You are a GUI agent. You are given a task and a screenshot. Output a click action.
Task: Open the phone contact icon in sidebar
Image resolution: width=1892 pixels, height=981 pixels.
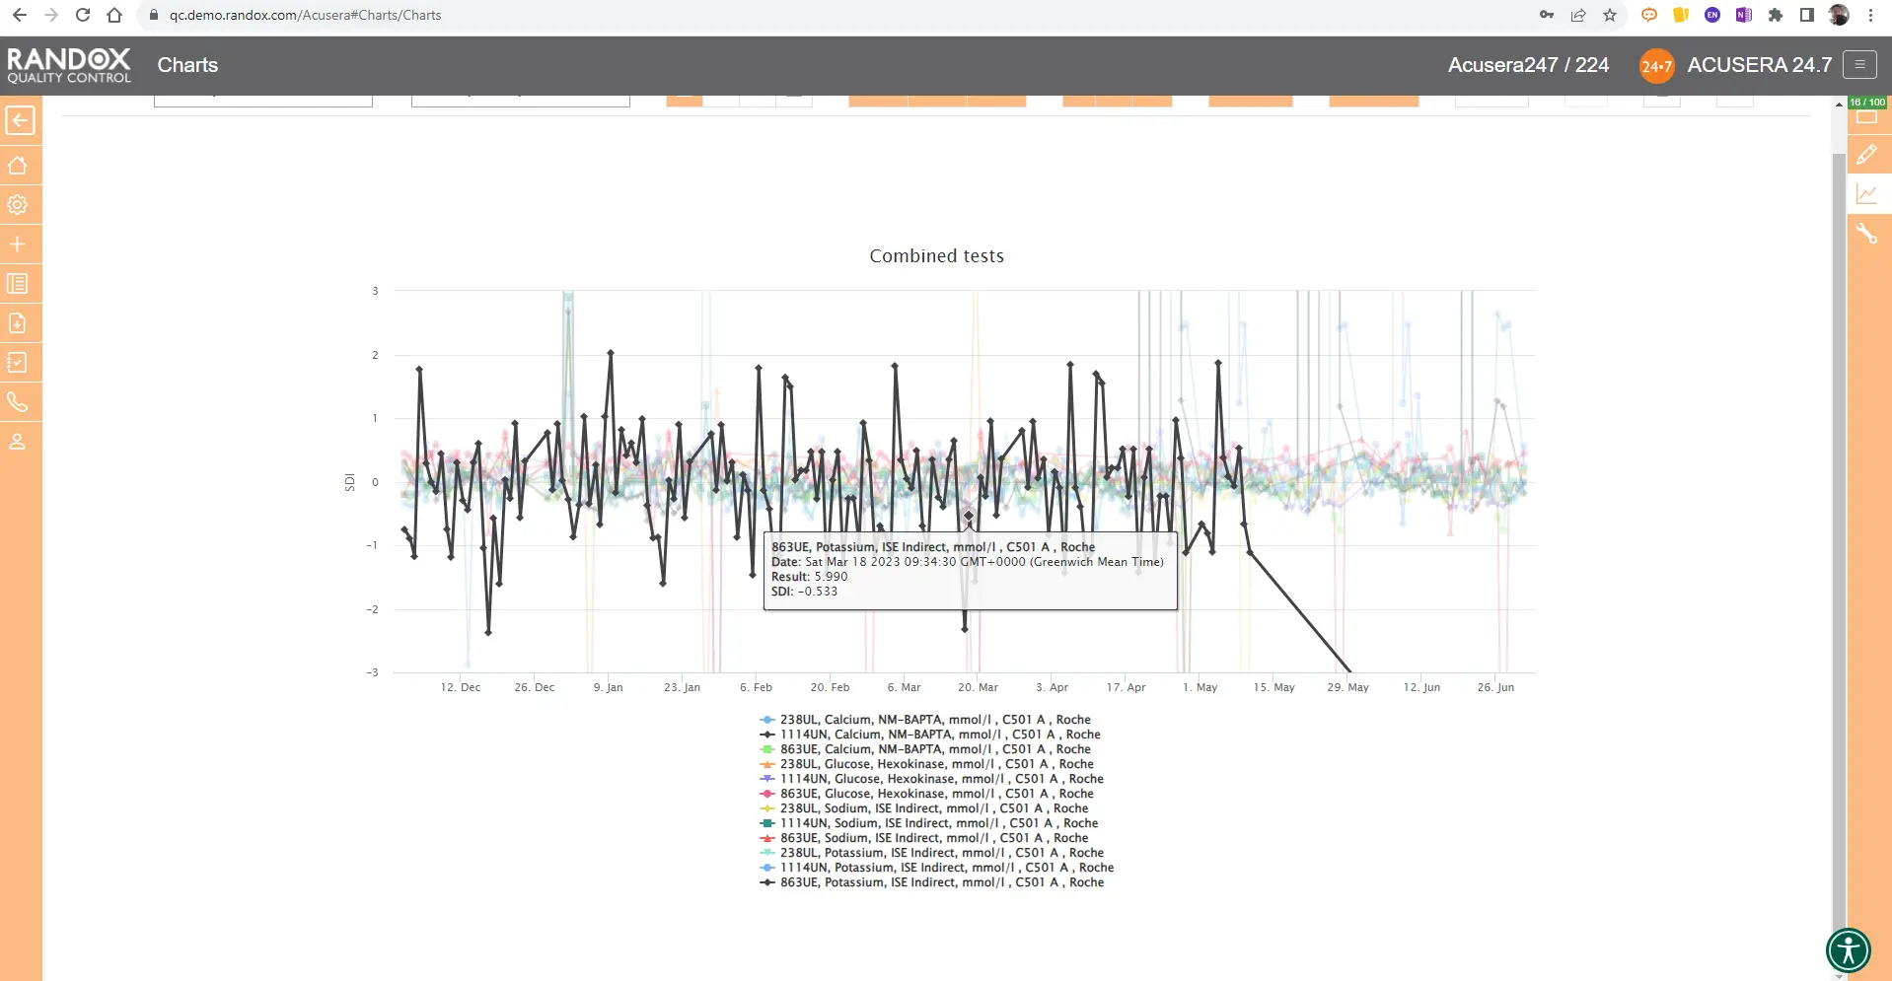click(18, 402)
